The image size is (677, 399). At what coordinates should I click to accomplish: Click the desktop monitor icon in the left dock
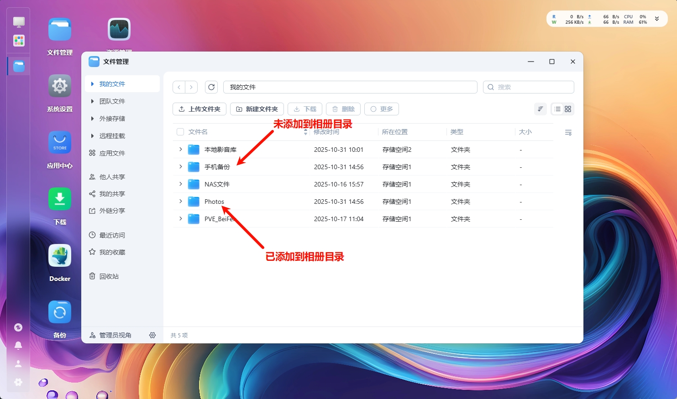click(x=19, y=21)
